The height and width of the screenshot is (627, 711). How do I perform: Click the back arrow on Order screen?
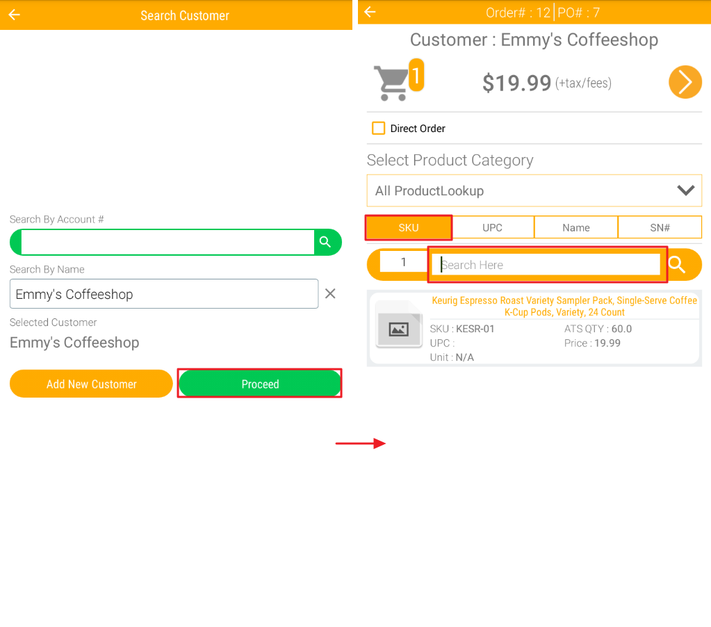tap(370, 12)
